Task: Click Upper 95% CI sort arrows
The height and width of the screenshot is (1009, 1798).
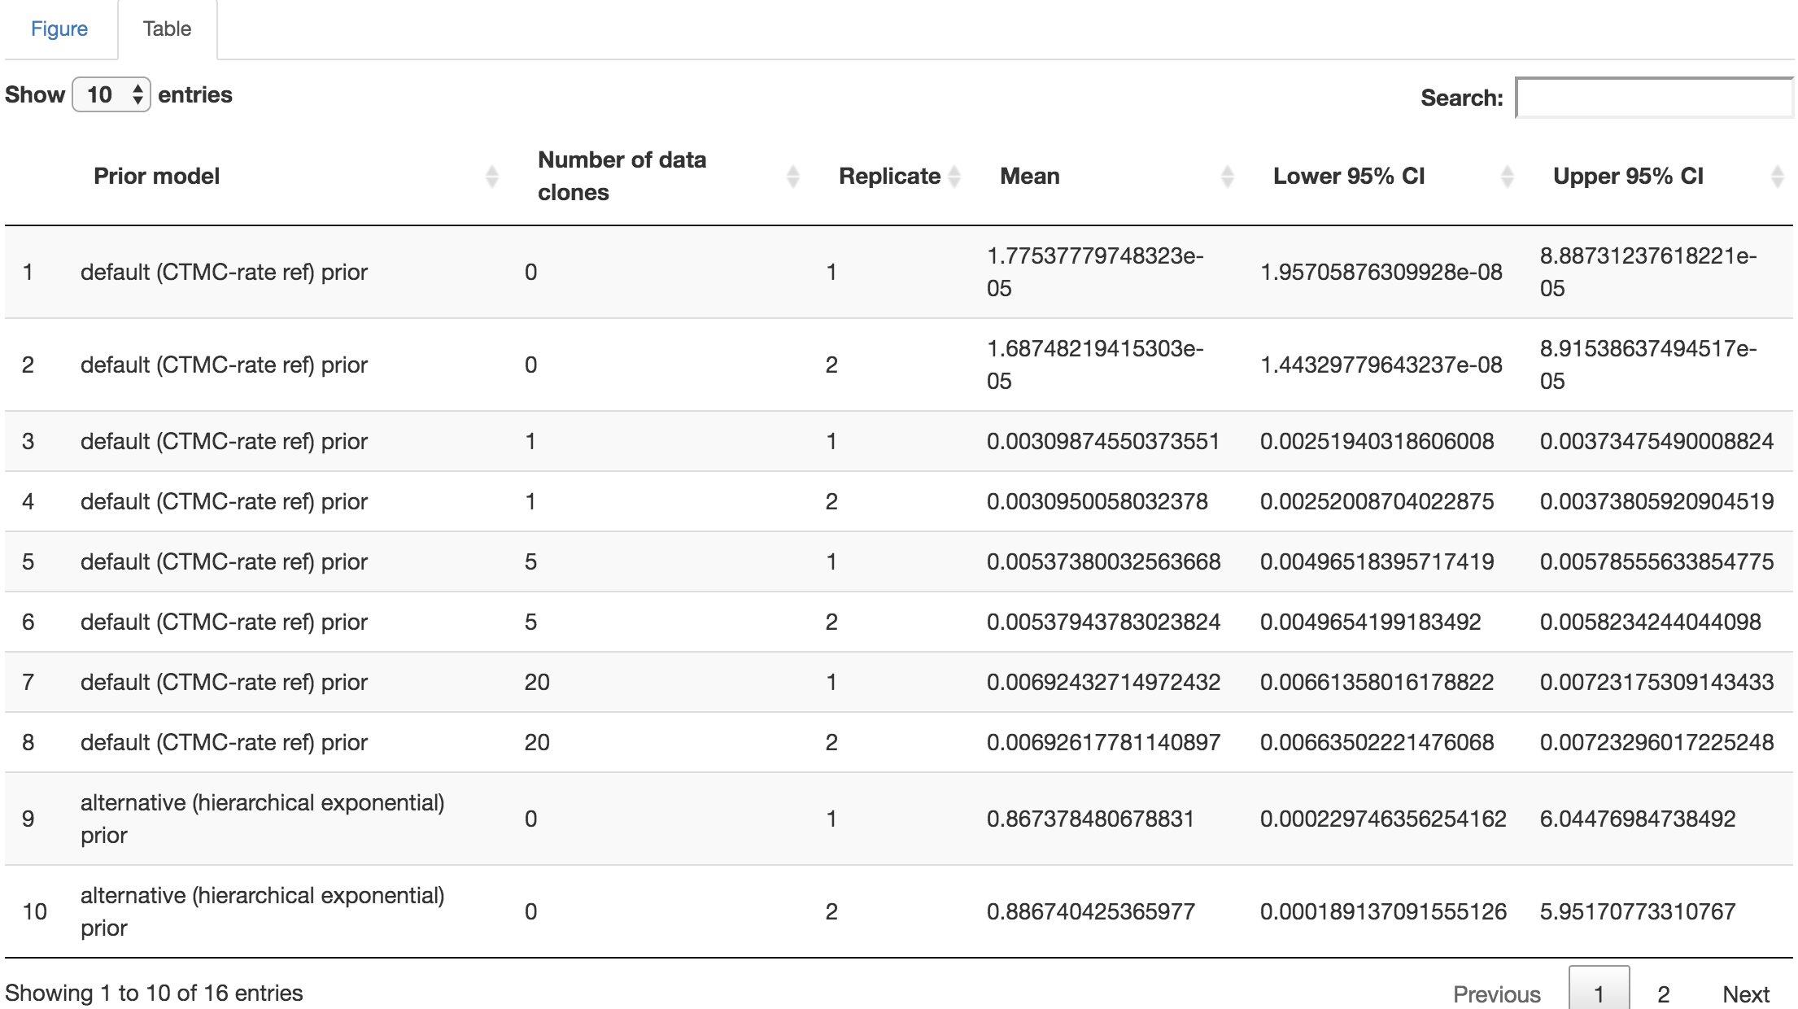Action: tap(1777, 176)
